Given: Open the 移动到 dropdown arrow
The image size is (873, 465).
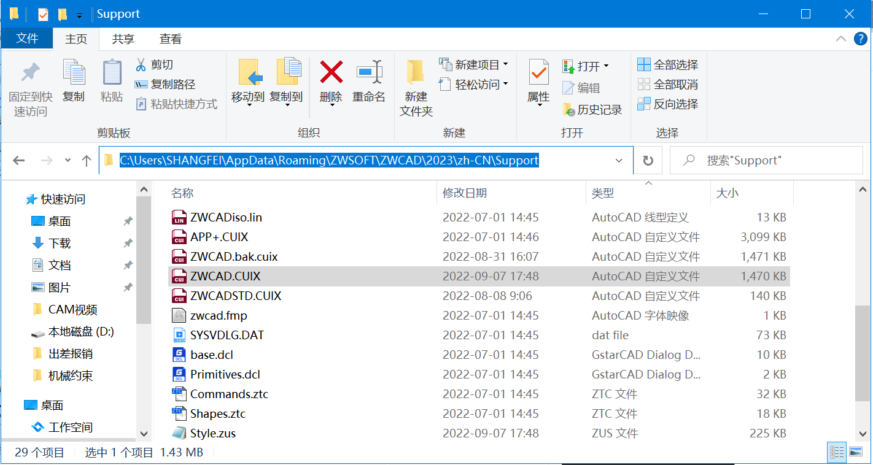Looking at the screenshot, I should pos(248,106).
